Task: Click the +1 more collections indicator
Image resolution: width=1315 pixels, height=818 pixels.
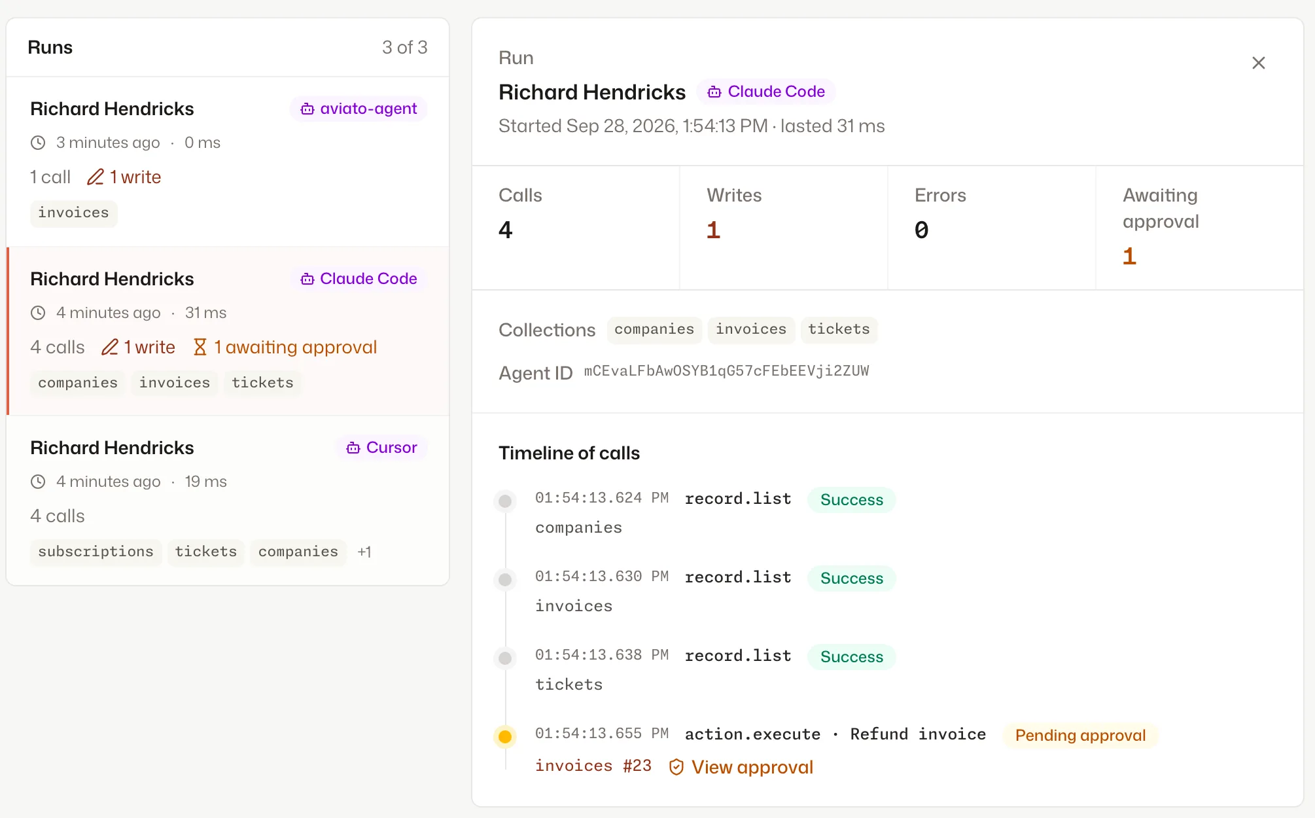Action: pyautogui.click(x=364, y=552)
